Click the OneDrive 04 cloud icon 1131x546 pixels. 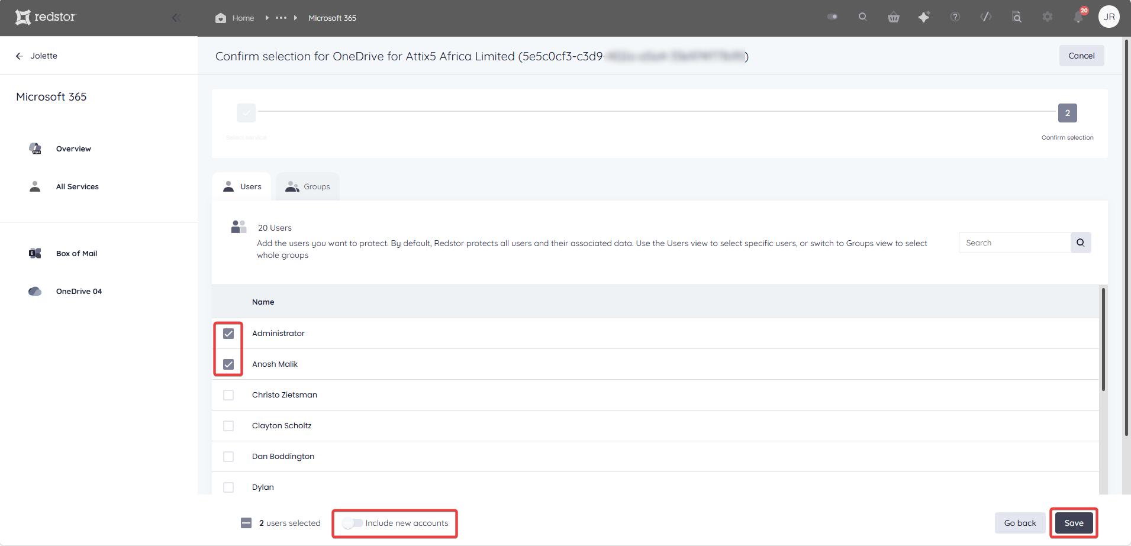coord(35,291)
